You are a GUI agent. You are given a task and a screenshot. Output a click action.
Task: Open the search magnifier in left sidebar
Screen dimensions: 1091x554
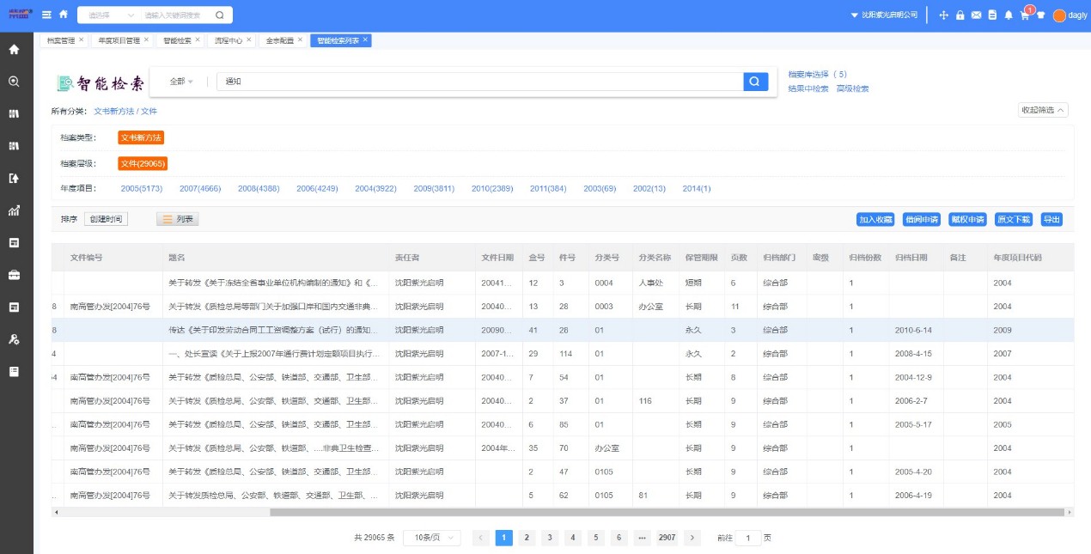[x=14, y=82]
